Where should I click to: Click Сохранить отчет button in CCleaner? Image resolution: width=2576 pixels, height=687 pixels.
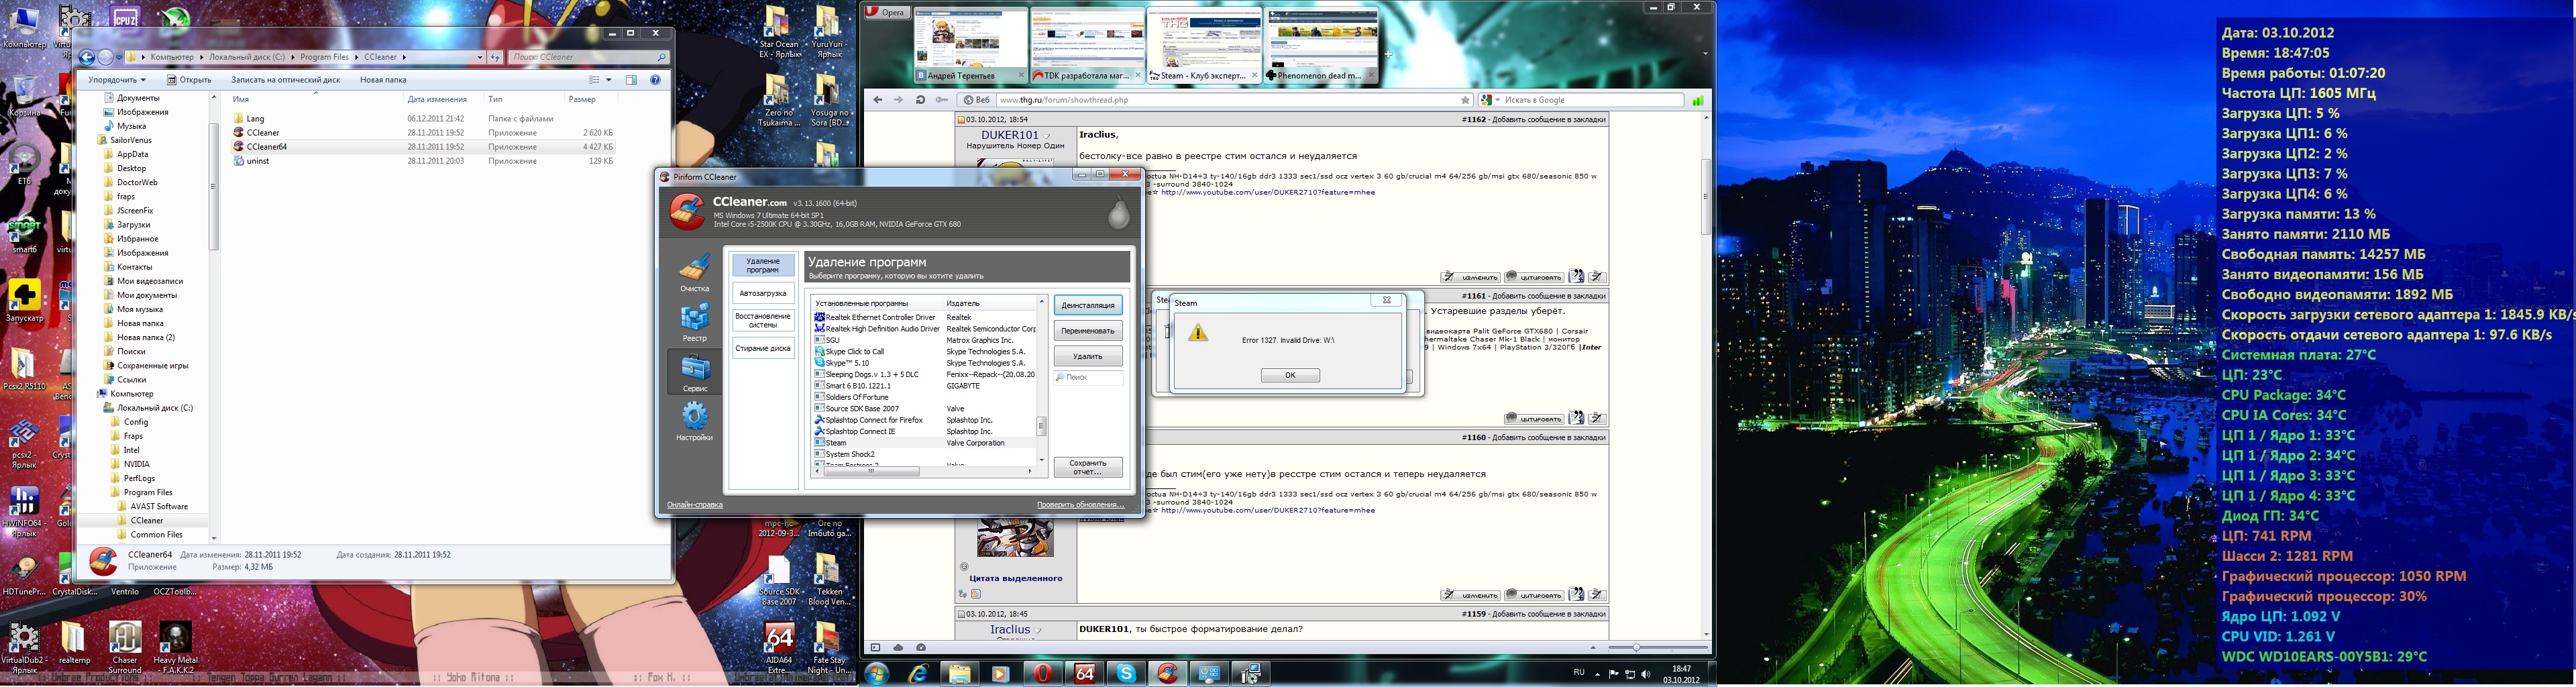click(x=1088, y=467)
